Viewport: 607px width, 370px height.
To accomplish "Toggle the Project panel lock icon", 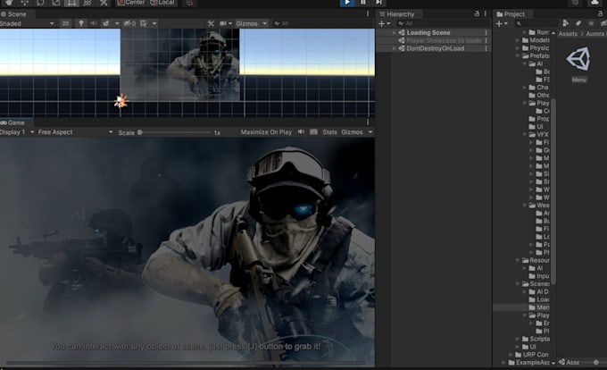I will point(600,14).
